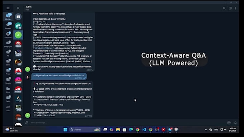Select the All chats folder
244x137 pixels.
click(8, 16)
